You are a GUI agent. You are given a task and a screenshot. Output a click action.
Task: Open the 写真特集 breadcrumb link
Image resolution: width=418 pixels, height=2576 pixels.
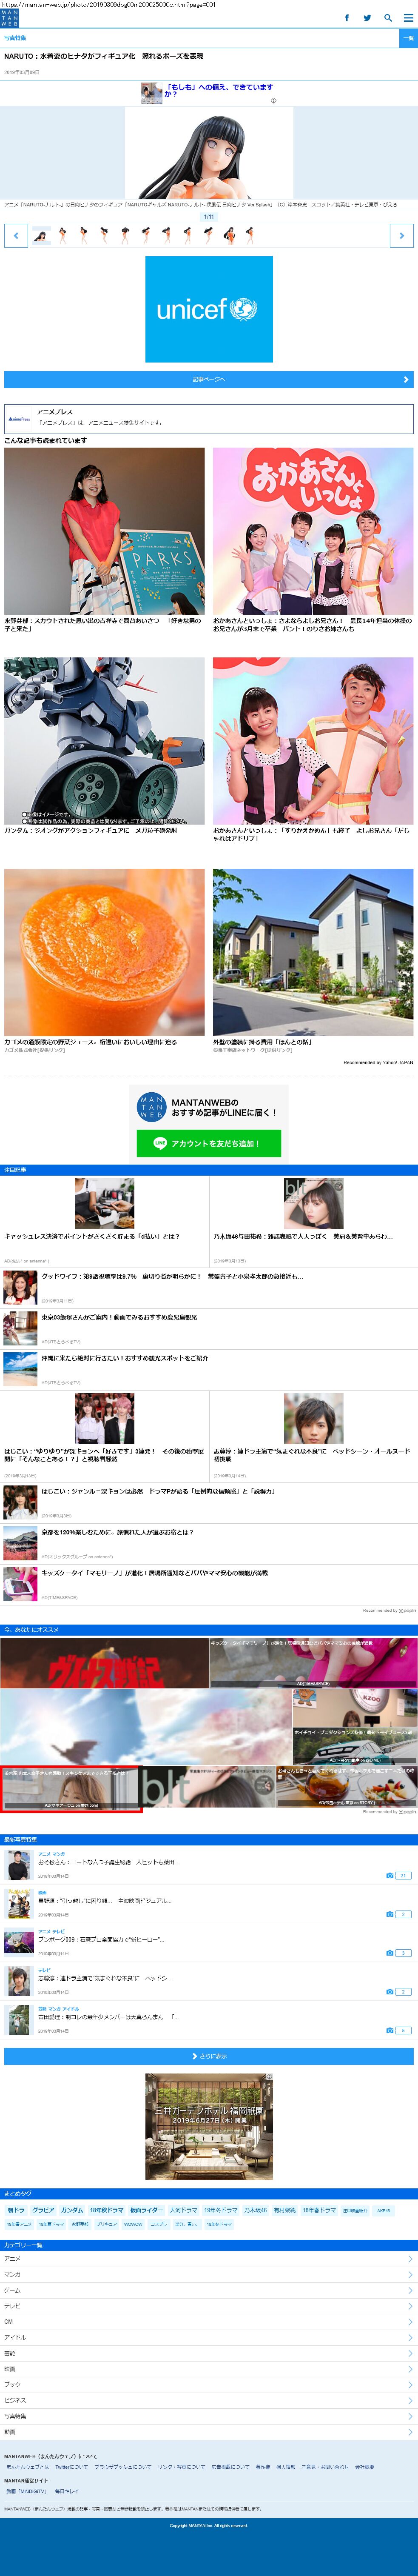15,38
